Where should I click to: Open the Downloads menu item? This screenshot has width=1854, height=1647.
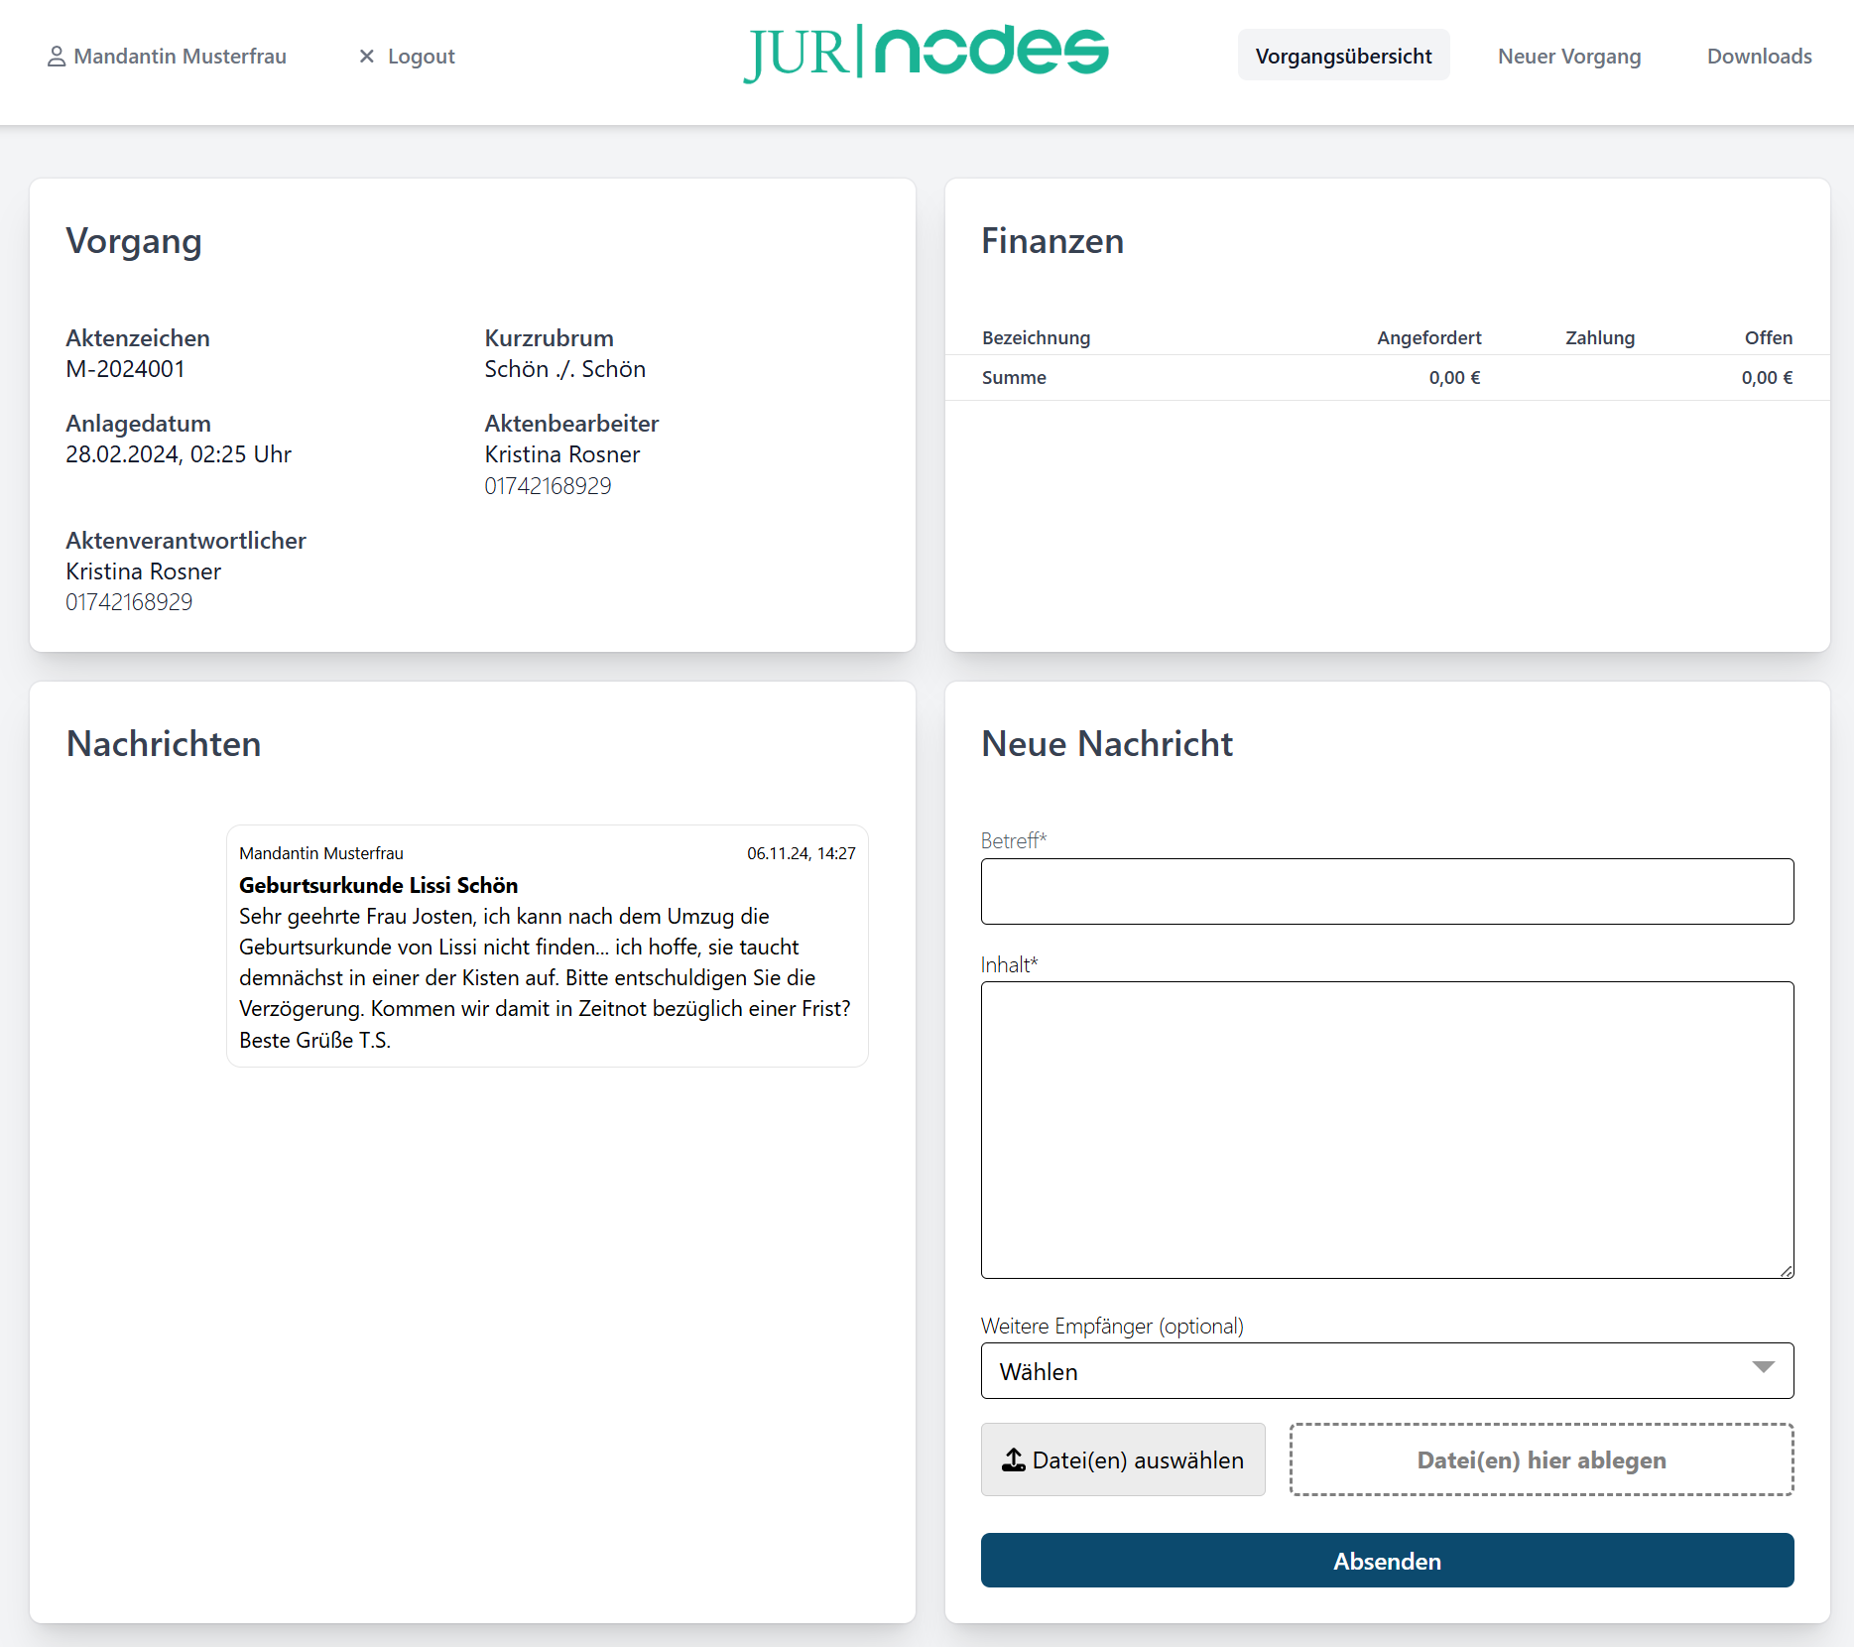[x=1759, y=56]
